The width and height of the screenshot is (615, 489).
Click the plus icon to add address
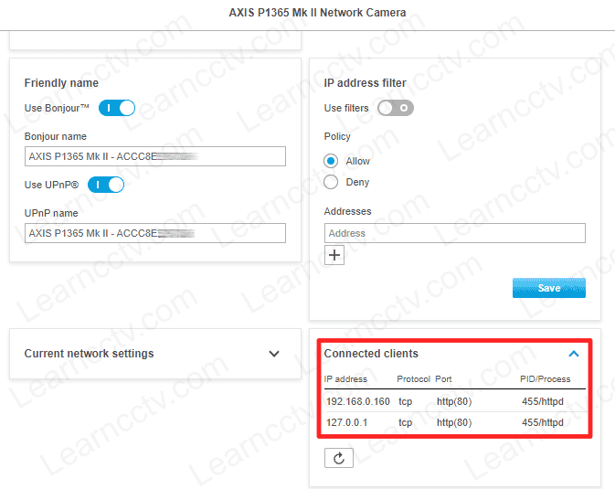tap(334, 255)
